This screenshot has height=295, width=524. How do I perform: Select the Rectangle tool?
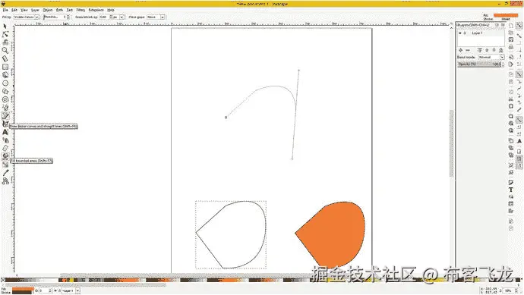[5, 67]
